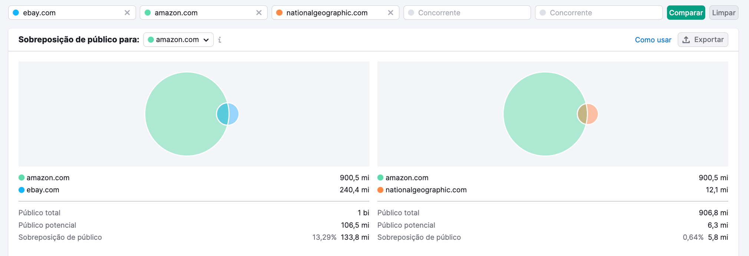Click the green amazon.com color dot in input

148,13
